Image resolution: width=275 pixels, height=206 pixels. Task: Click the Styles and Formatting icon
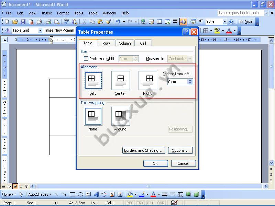click(x=7, y=30)
